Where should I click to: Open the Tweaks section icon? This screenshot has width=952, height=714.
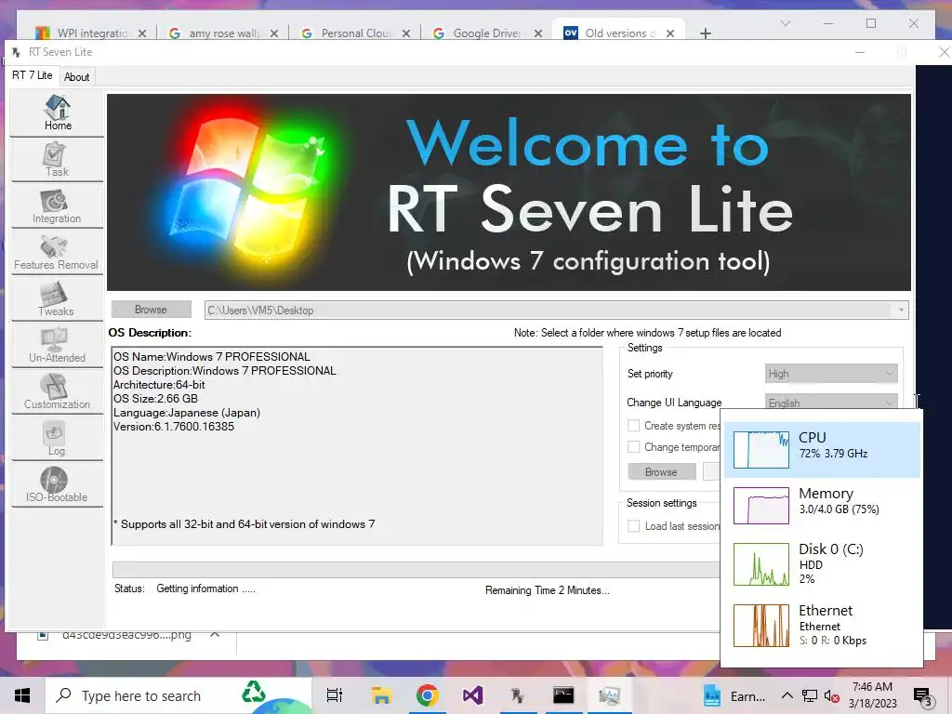pos(57,298)
